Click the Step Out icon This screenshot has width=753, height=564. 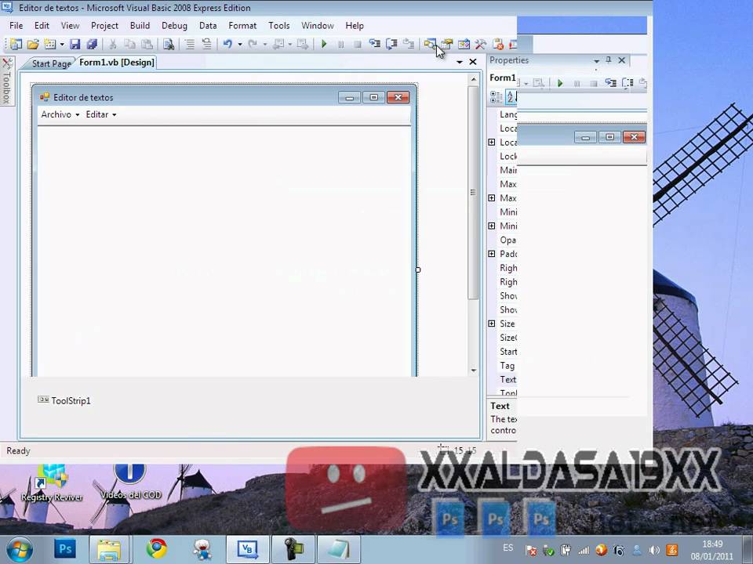point(408,44)
